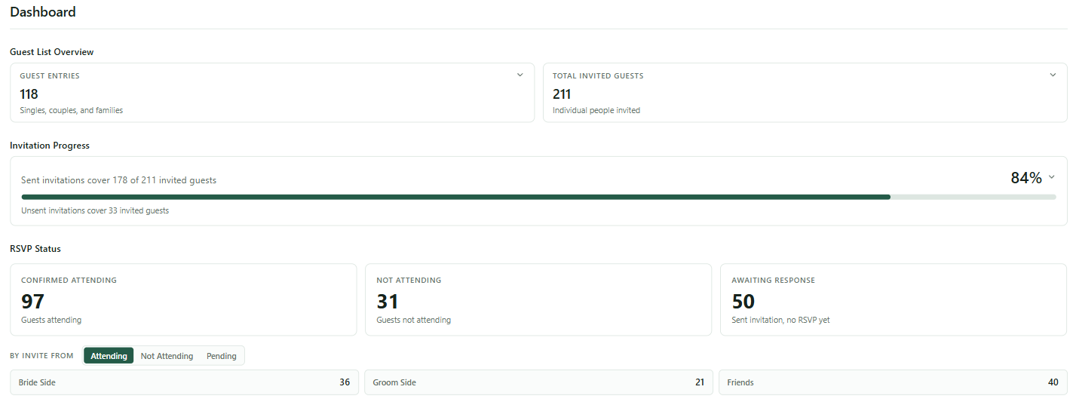Switch to the Not Attending filter tab
1079x405 pixels.
coord(167,356)
